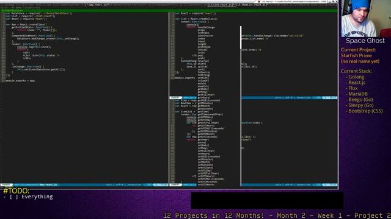Click the completion popup scrollbar thumb

pos(241,37)
